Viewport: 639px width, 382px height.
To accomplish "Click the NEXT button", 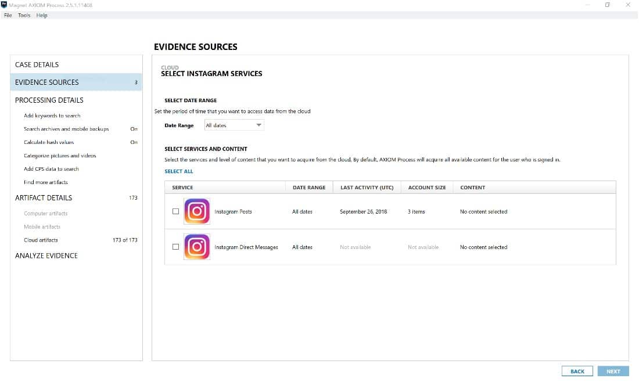I will pyautogui.click(x=613, y=371).
